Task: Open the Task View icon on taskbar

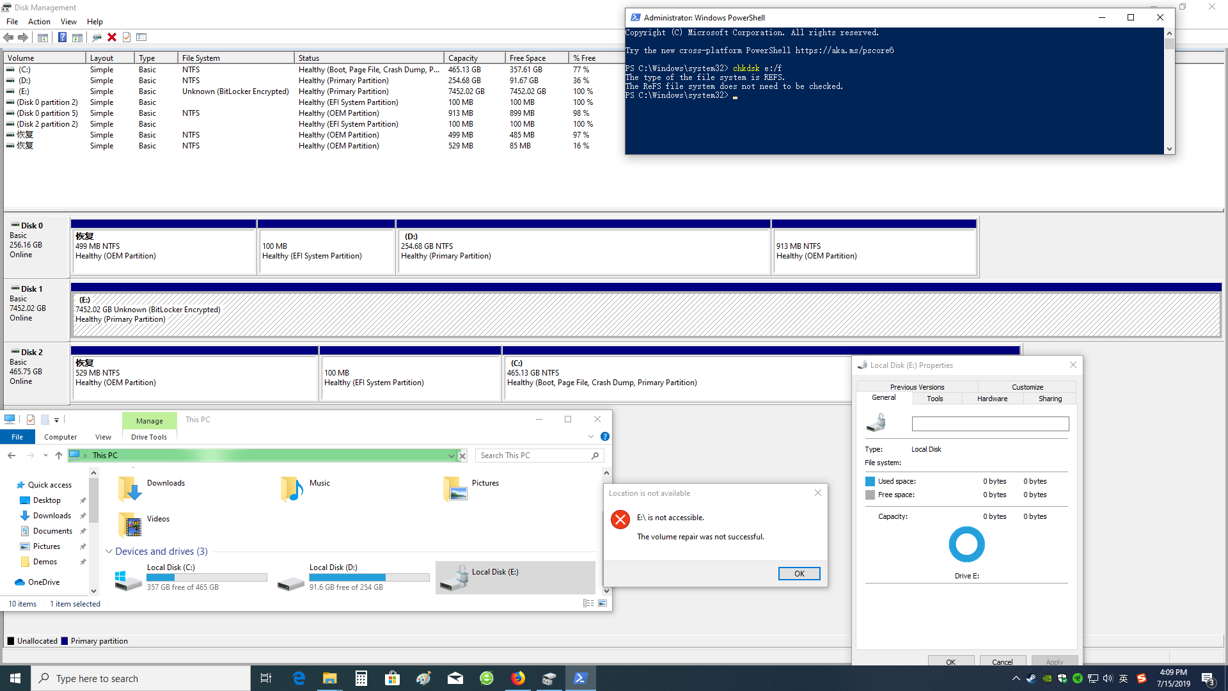Action: pos(266,678)
